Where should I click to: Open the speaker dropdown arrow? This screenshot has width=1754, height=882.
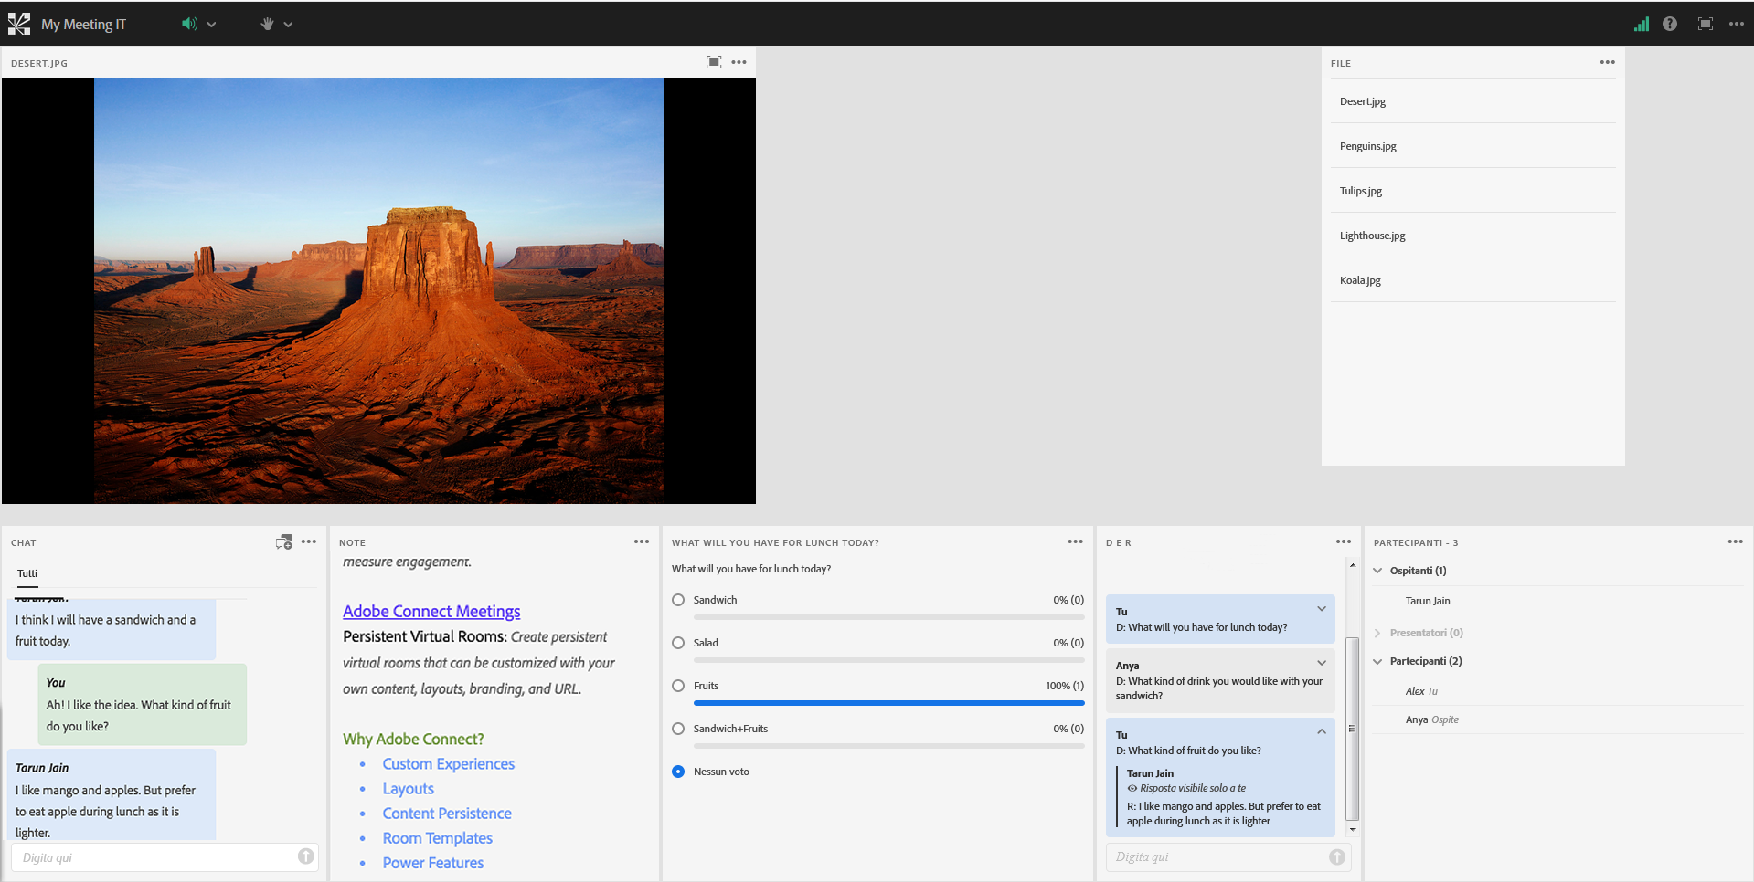211,25
